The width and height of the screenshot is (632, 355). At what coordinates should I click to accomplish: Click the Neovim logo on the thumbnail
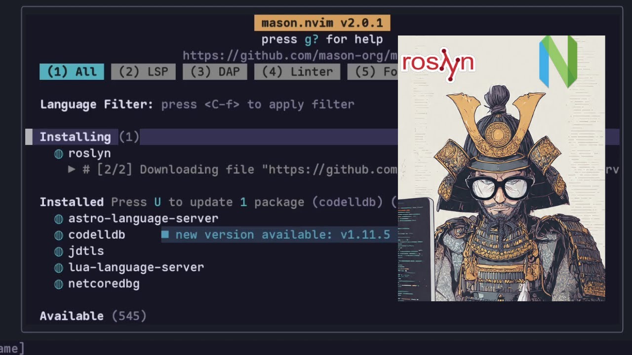point(558,62)
